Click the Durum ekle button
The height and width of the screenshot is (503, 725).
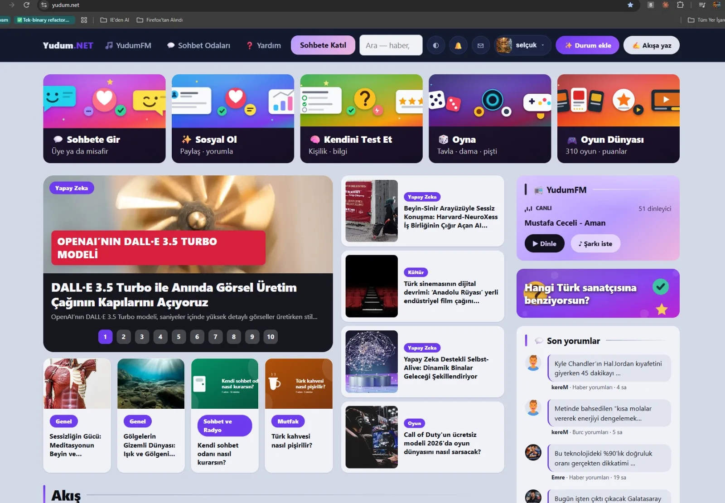588,45
